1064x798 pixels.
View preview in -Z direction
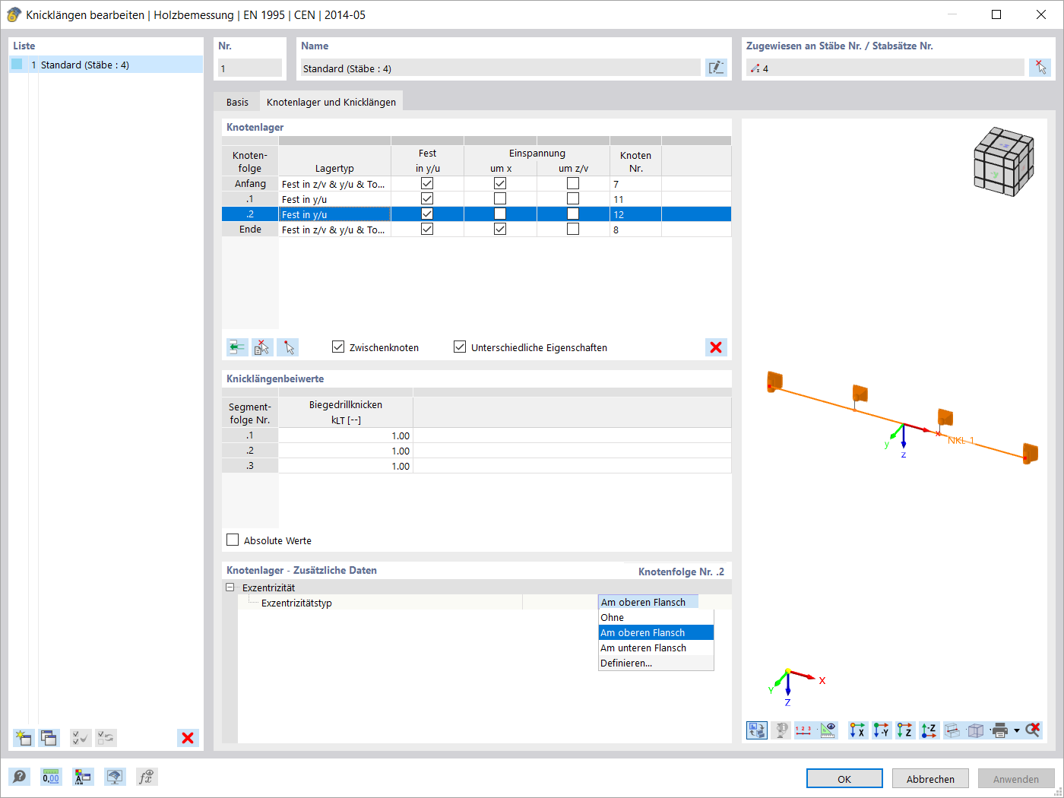tap(929, 730)
